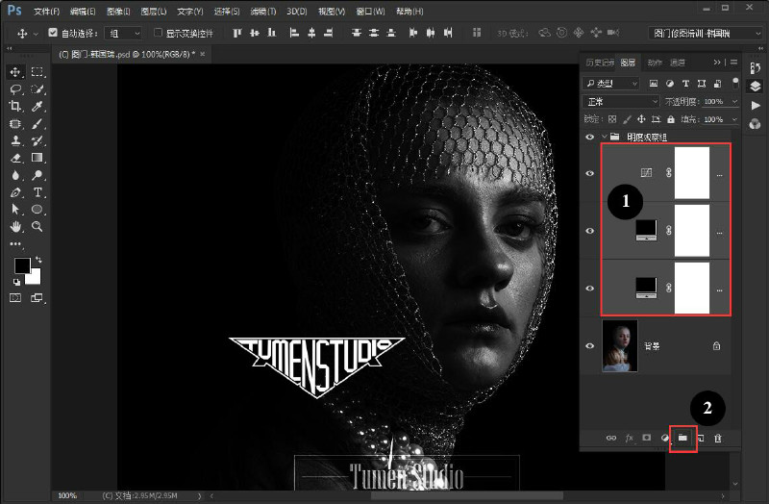
Task: Collapse the layer group disclosure arrow
Action: coord(605,137)
